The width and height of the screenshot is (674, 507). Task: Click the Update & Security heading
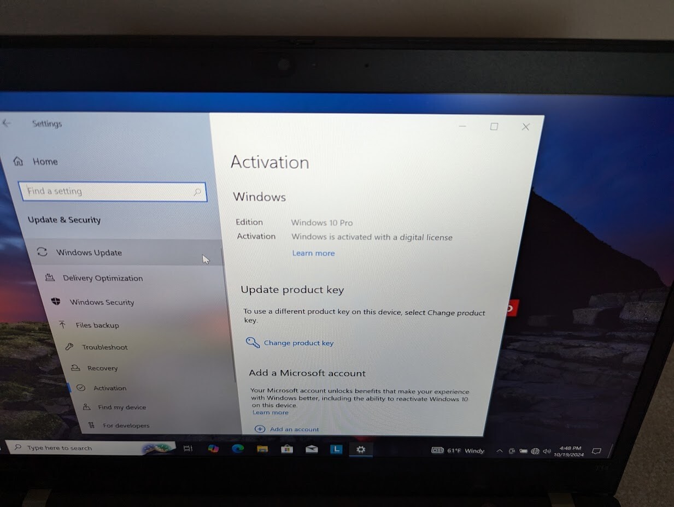pyautogui.click(x=65, y=220)
